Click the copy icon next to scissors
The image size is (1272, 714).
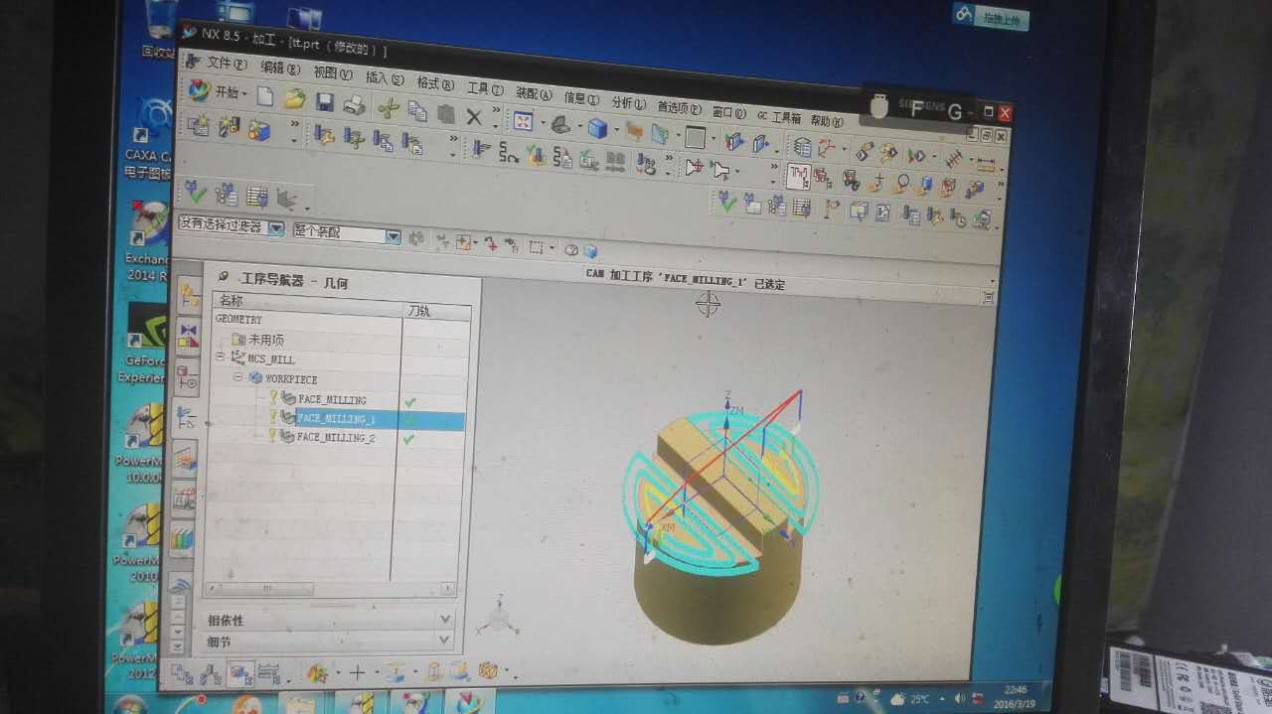(x=418, y=112)
